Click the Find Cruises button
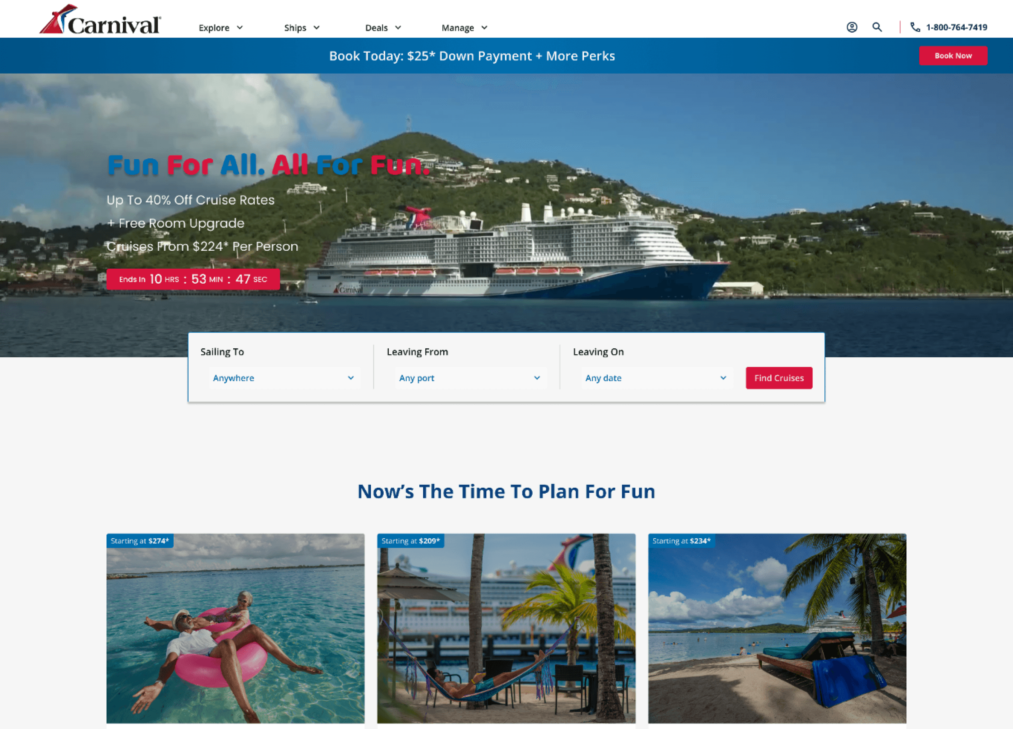 coord(779,378)
